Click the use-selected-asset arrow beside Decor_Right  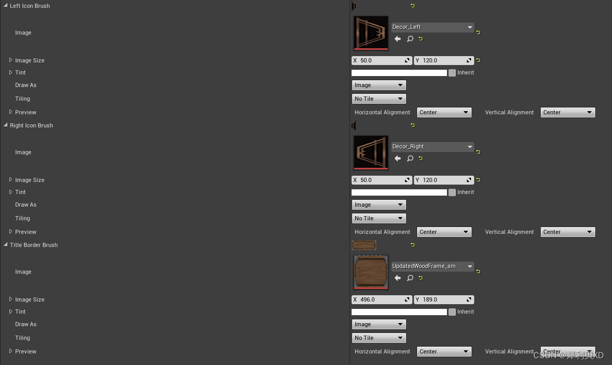[x=398, y=158]
